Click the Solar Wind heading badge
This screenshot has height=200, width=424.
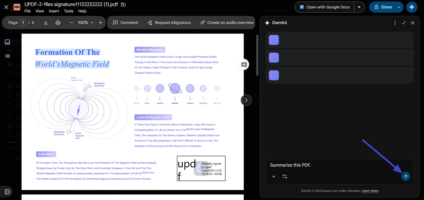46,154
